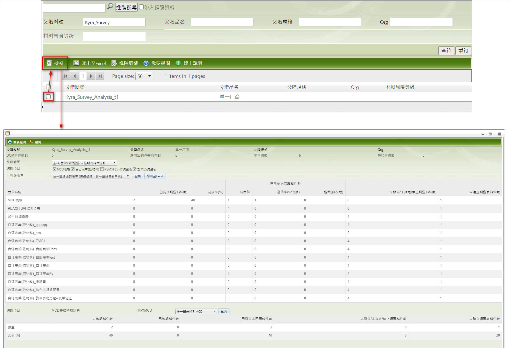This screenshot has height=348, width=509.
Task: Toggle the 自訂表單(依物料) checkbox
Action: 73,169
